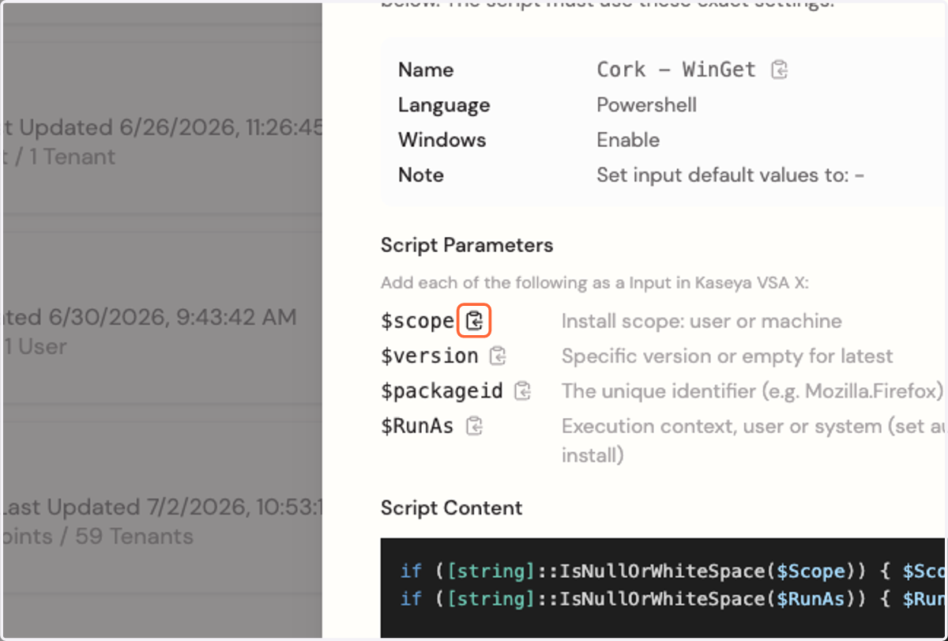
Task: Click the 'Set input default values to: -' note
Action: pos(730,175)
